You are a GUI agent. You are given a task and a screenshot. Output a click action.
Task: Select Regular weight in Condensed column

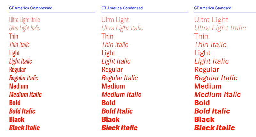[x=112, y=70]
